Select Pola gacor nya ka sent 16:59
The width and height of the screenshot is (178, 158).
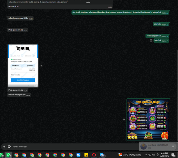[x=18, y=90]
